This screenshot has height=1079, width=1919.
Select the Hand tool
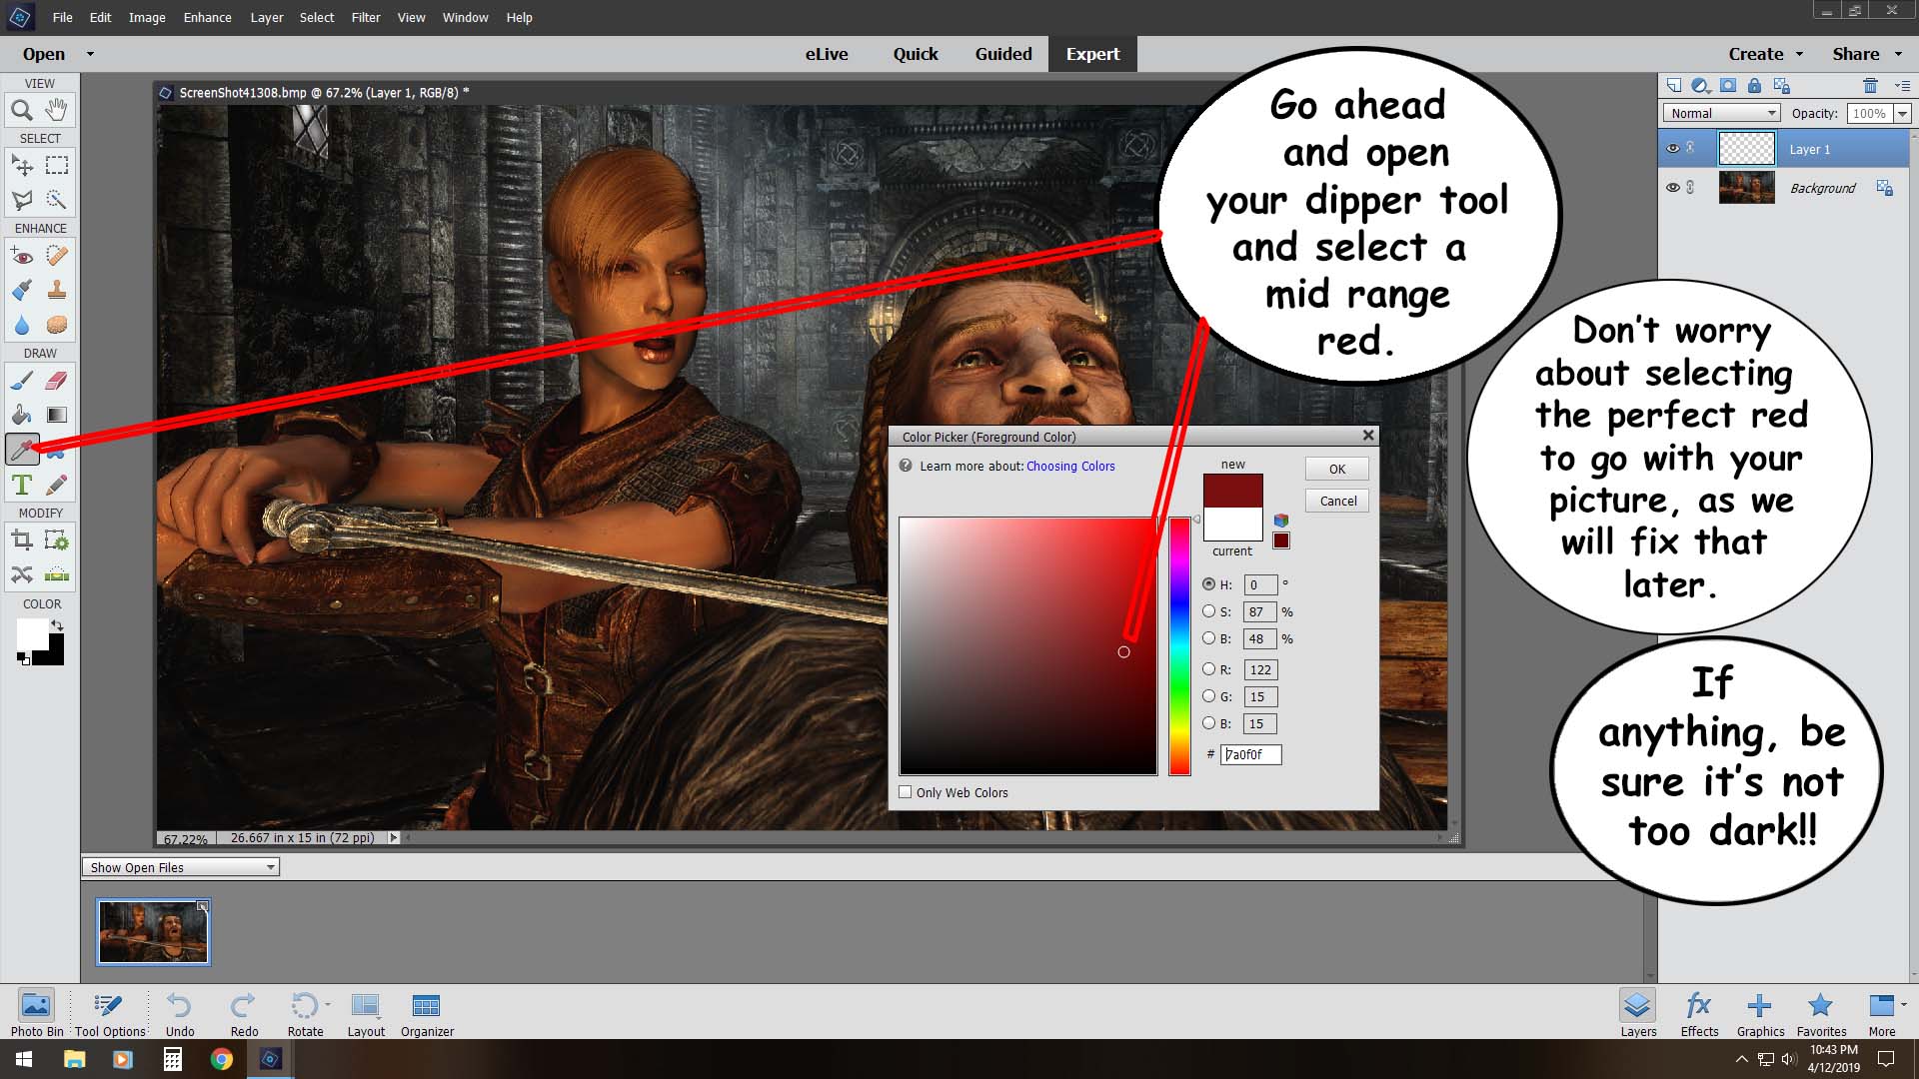pos(57,110)
